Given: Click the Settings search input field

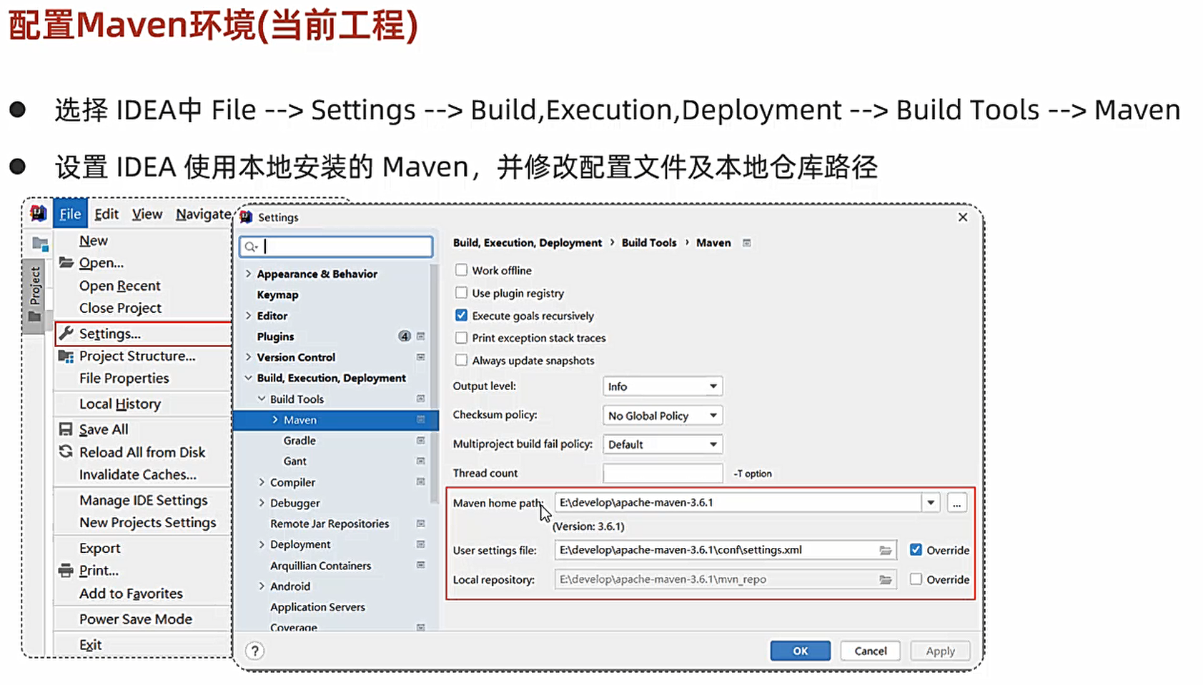Looking at the screenshot, I should point(336,246).
